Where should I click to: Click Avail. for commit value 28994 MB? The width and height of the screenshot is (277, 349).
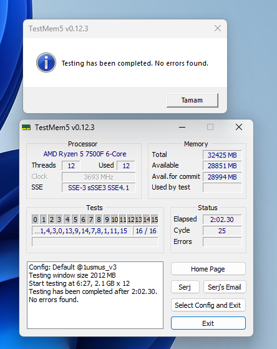click(222, 177)
